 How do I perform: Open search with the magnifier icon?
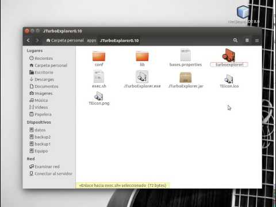coord(235,40)
